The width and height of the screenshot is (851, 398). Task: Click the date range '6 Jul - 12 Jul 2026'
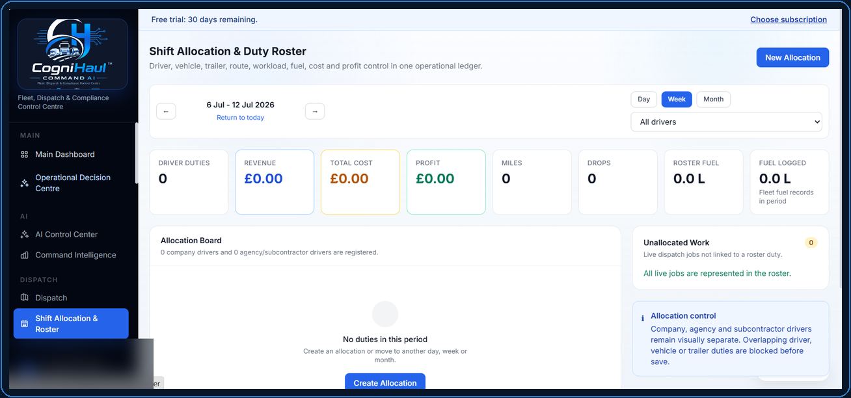(241, 105)
